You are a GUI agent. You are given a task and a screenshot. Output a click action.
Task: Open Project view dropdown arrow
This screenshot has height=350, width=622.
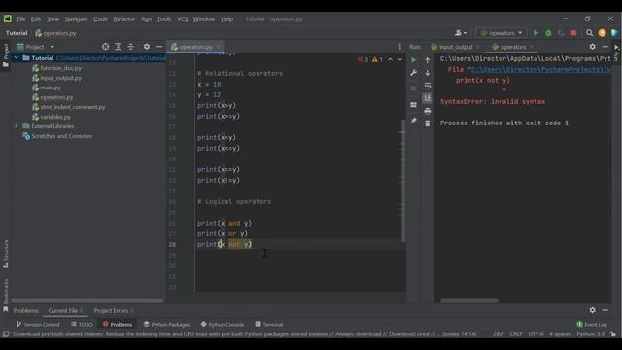52,47
